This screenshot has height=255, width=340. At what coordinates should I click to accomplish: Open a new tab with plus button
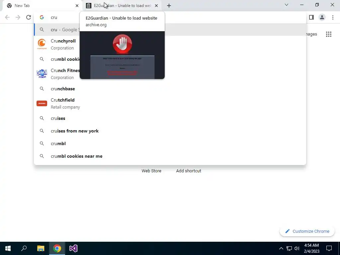(169, 6)
